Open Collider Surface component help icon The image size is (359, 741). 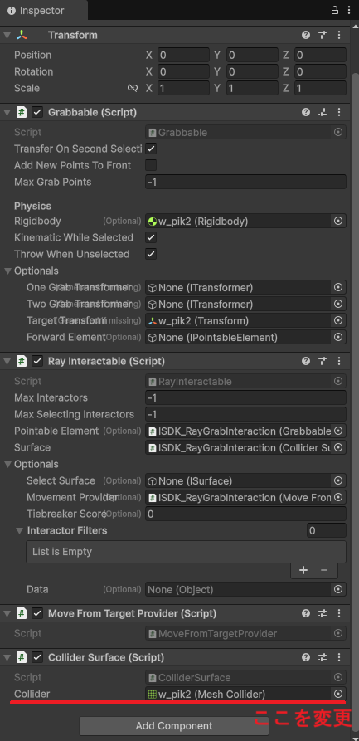coord(306,657)
